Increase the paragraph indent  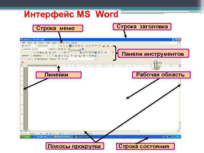coord(96,46)
